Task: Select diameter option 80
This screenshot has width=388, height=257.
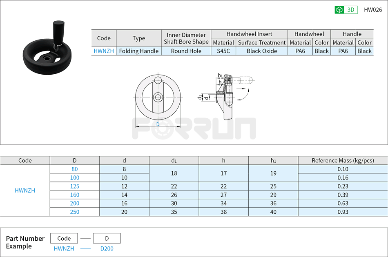Action: (75, 169)
